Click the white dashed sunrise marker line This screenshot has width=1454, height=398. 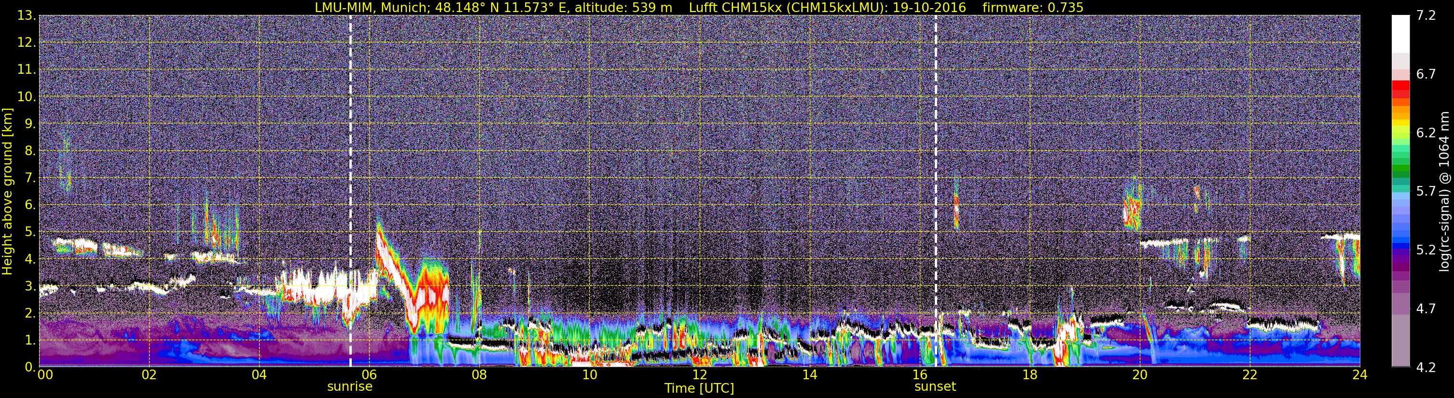(x=350, y=190)
